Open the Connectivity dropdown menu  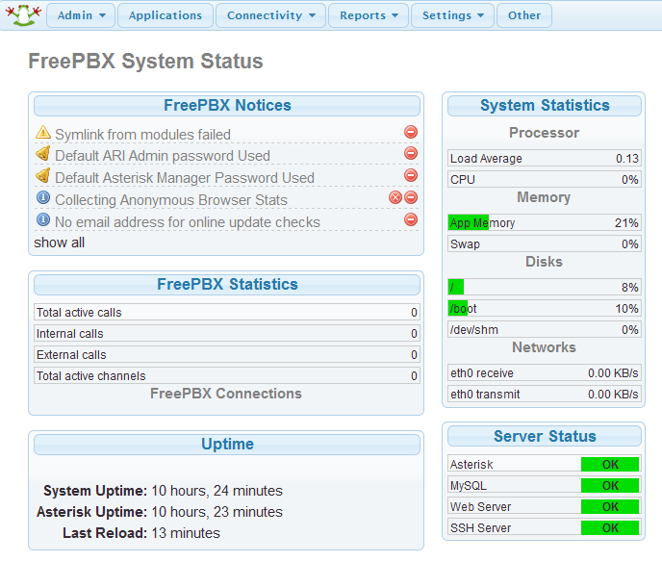[270, 15]
